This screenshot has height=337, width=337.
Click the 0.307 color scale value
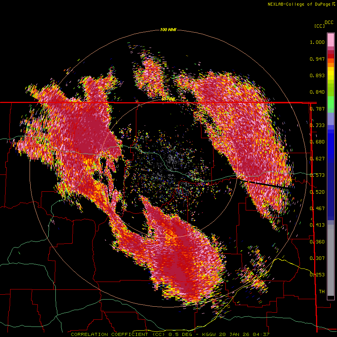tap(317, 258)
